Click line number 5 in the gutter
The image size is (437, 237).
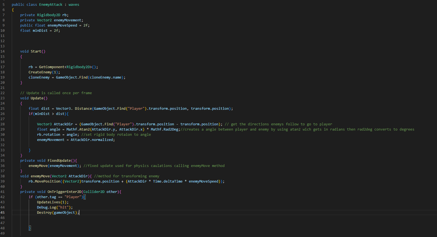[x=4, y=5]
